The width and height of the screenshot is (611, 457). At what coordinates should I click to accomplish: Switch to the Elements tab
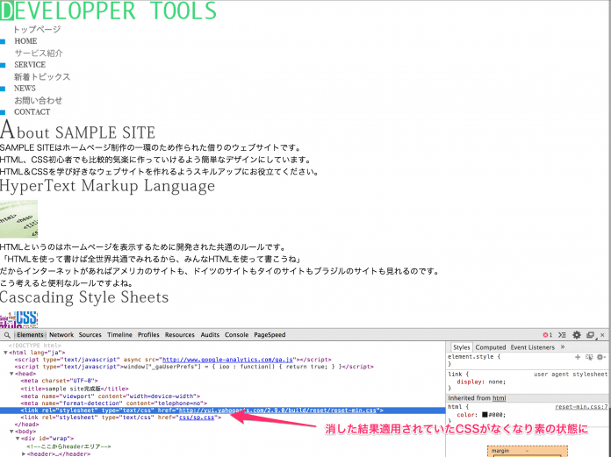pyautogui.click(x=30, y=335)
